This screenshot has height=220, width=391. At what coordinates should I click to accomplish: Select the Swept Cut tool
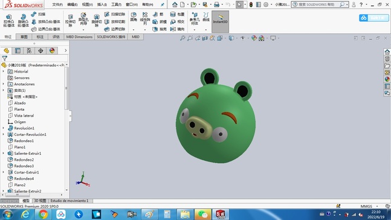point(115,15)
